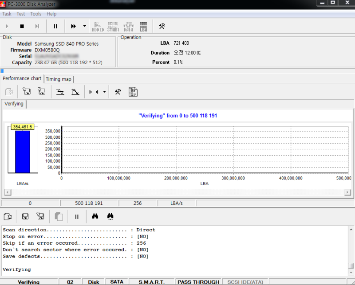This screenshot has height=285, width=355.
Task: Expand the range arrows dropdown
Action: coord(104,92)
